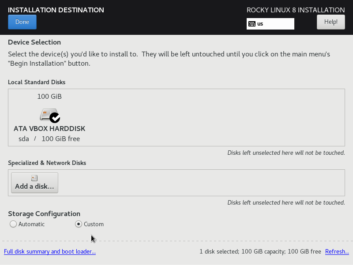Click the Automatic option label
Screen dimensions: 353x265
click(x=31, y=224)
